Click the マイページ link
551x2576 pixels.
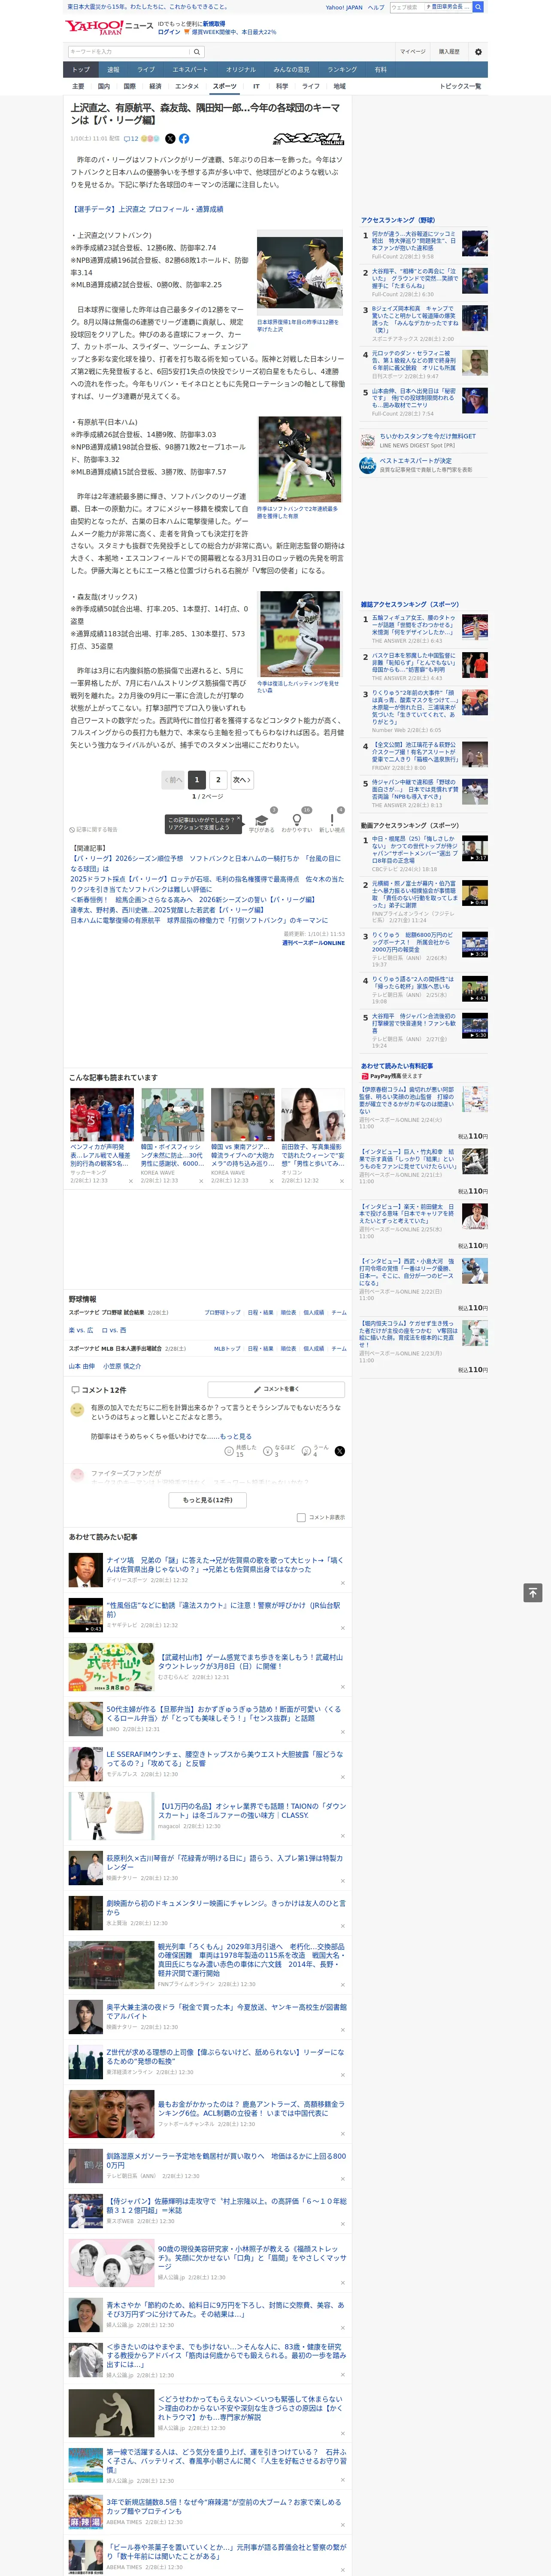pyautogui.click(x=412, y=51)
